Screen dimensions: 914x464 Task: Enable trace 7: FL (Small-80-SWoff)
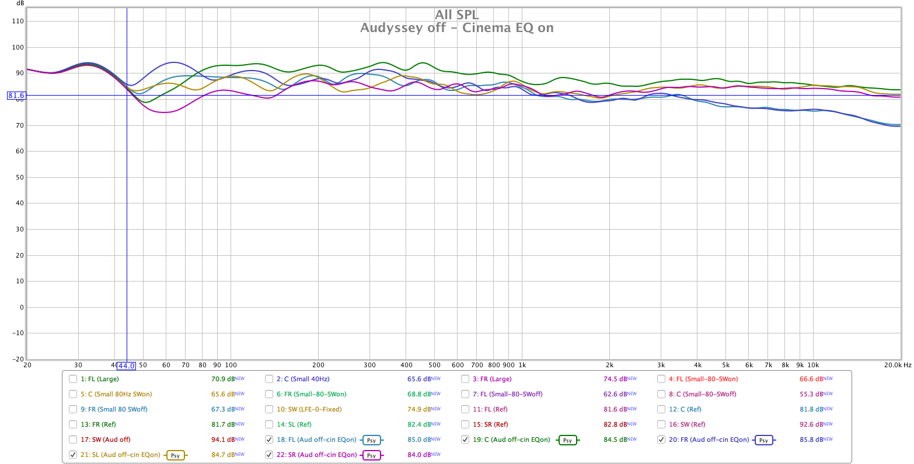[x=465, y=394]
